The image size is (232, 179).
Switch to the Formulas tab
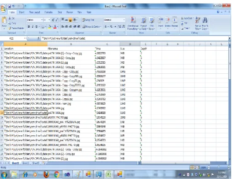click(48, 12)
